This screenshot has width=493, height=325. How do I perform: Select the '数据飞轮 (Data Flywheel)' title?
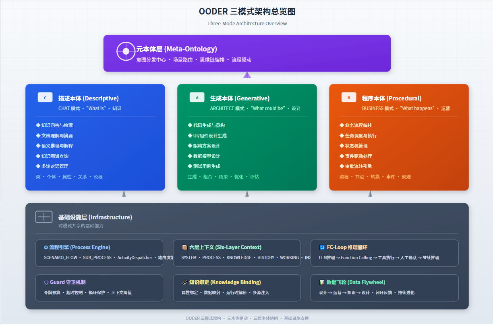tap(356, 282)
